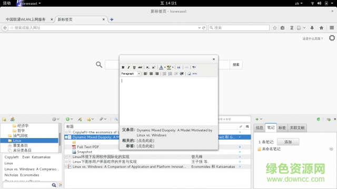Expand the Linux环境下应用软件国际化的实现 item
The height and width of the screenshot is (189, 337).
click(x=66, y=157)
